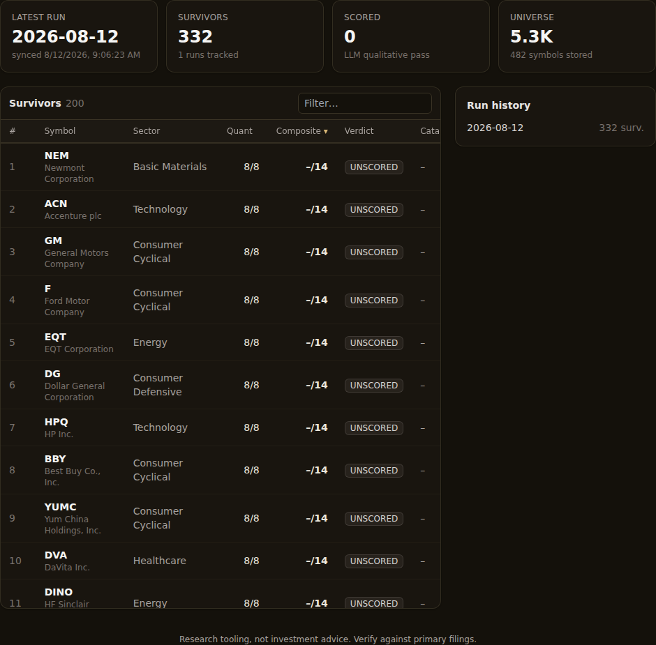Select the YUMC ticker symbol
This screenshot has width=656, height=645.
click(60, 507)
